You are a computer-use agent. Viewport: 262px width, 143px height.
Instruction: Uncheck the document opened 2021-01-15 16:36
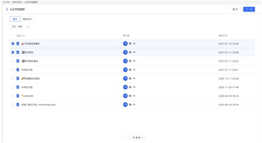pyautogui.click(x=13, y=44)
